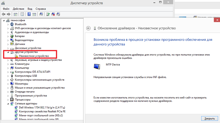Click the Update driver software toolbar icon
The image size is (220, 123).
pyautogui.click(x=48, y=14)
